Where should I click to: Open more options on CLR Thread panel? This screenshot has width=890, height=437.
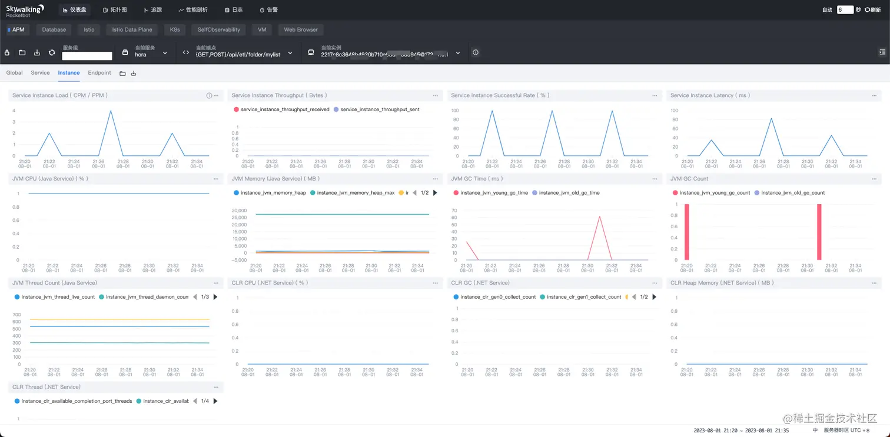[x=216, y=387]
